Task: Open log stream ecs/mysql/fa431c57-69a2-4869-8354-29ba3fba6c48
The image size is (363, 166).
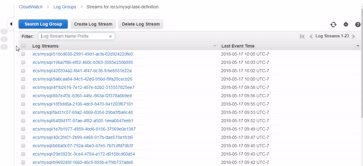Action: (83, 113)
